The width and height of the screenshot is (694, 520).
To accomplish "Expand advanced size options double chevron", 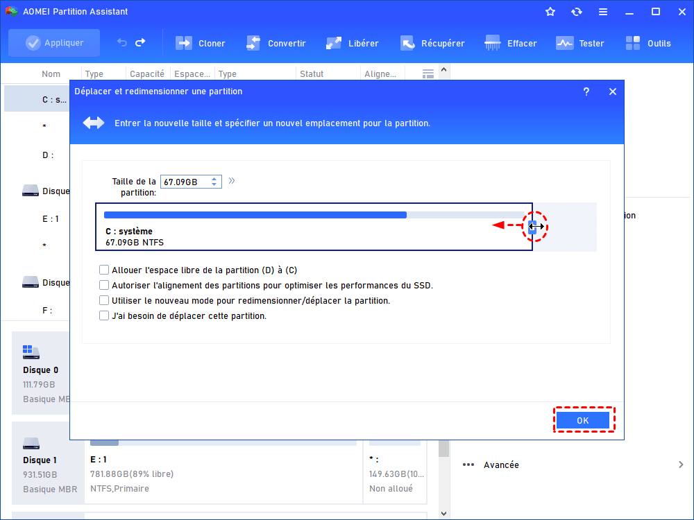I will [x=232, y=181].
